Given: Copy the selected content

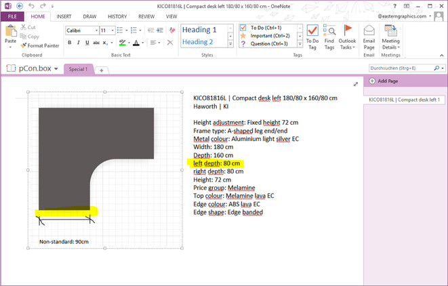Looking at the screenshot, I should click(23, 37).
